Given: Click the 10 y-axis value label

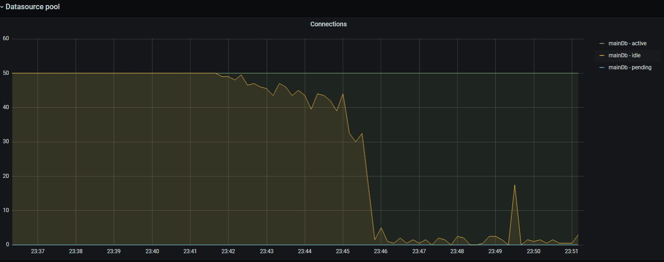Looking at the screenshot, I should [x=6, y=210].
